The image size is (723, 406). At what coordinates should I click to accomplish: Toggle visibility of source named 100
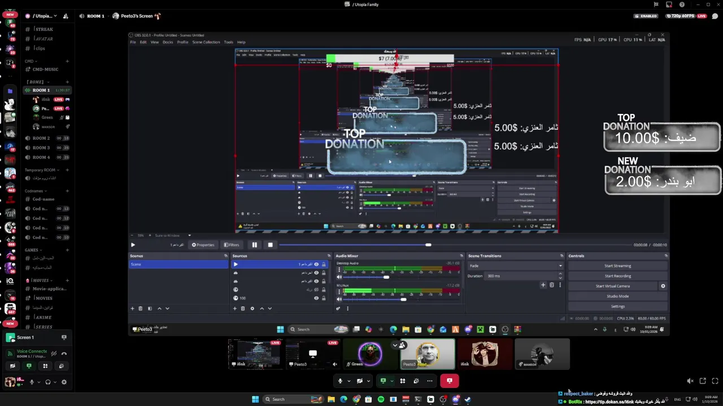(316, 298)
